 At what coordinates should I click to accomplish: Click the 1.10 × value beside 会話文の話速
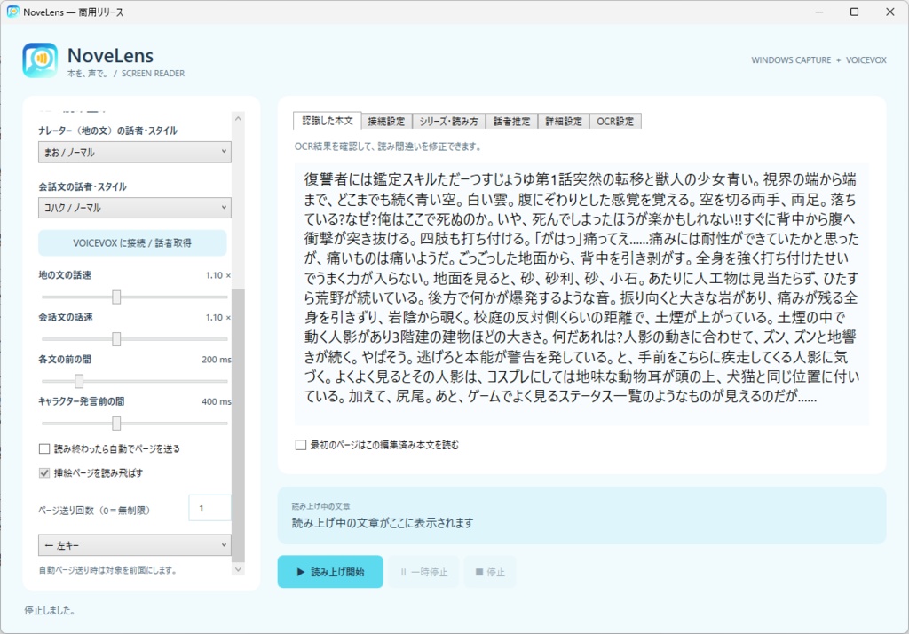[218, 317]
